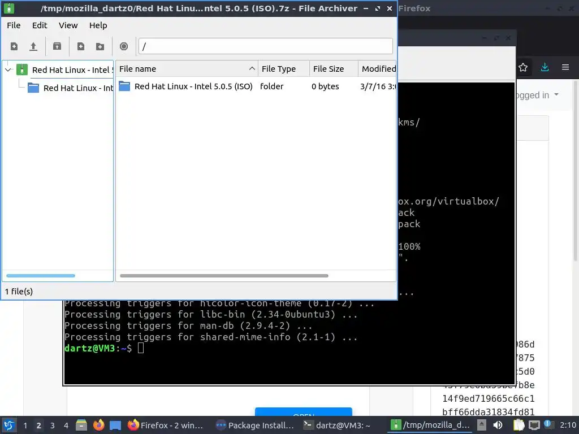Click the File Archiver title bar app icon

click(9, 8)
